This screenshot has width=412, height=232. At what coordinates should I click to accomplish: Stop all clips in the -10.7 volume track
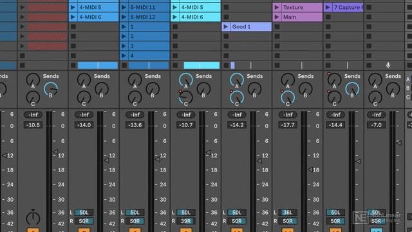pos(175,65)
